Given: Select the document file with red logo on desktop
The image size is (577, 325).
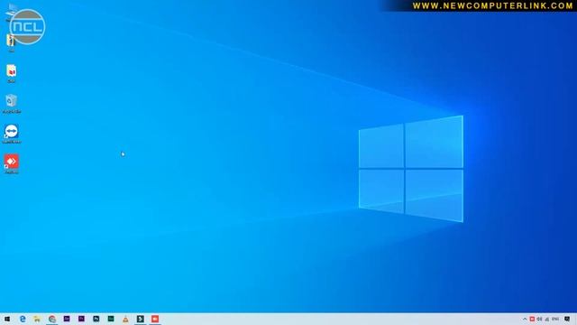Looking at the screenshot, I should [12, 73].
